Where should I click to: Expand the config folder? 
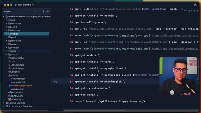pos(6,27)
